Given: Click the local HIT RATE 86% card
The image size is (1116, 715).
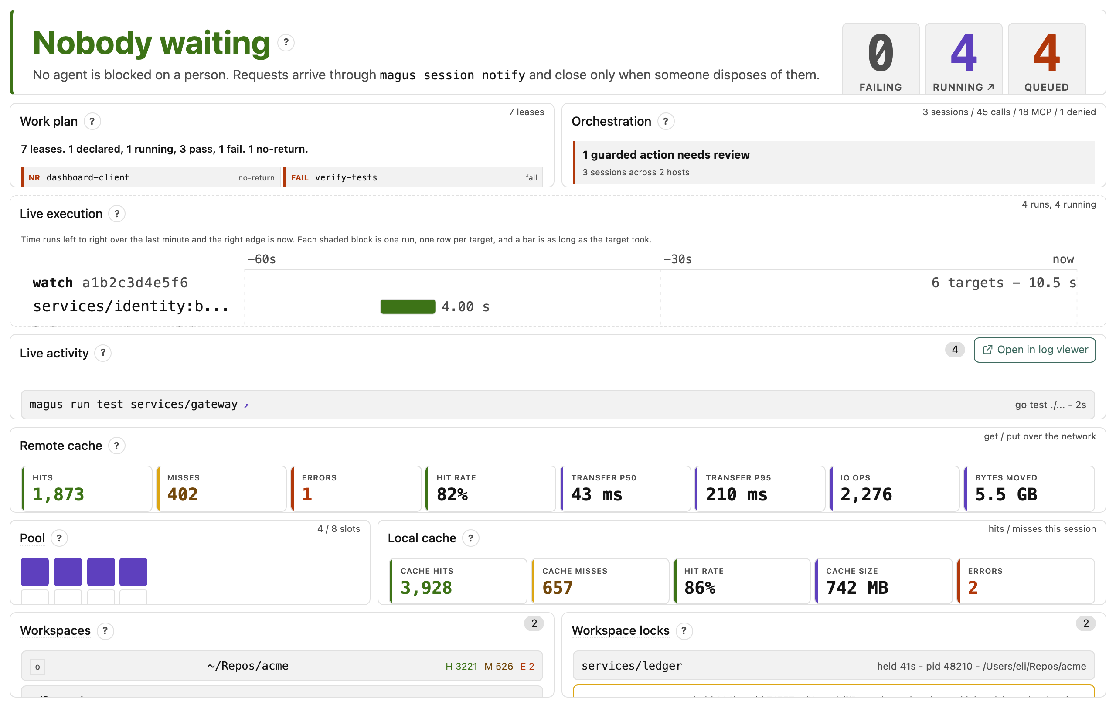Looking at the screenshot, I should [742, 581].
